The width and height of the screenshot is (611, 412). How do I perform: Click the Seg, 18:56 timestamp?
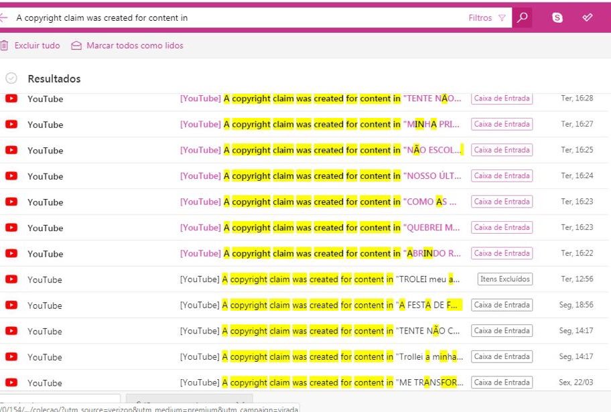point(576,305)
